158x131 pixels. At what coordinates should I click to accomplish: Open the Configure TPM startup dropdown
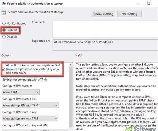pyautogui.click(x=21, y=92)
